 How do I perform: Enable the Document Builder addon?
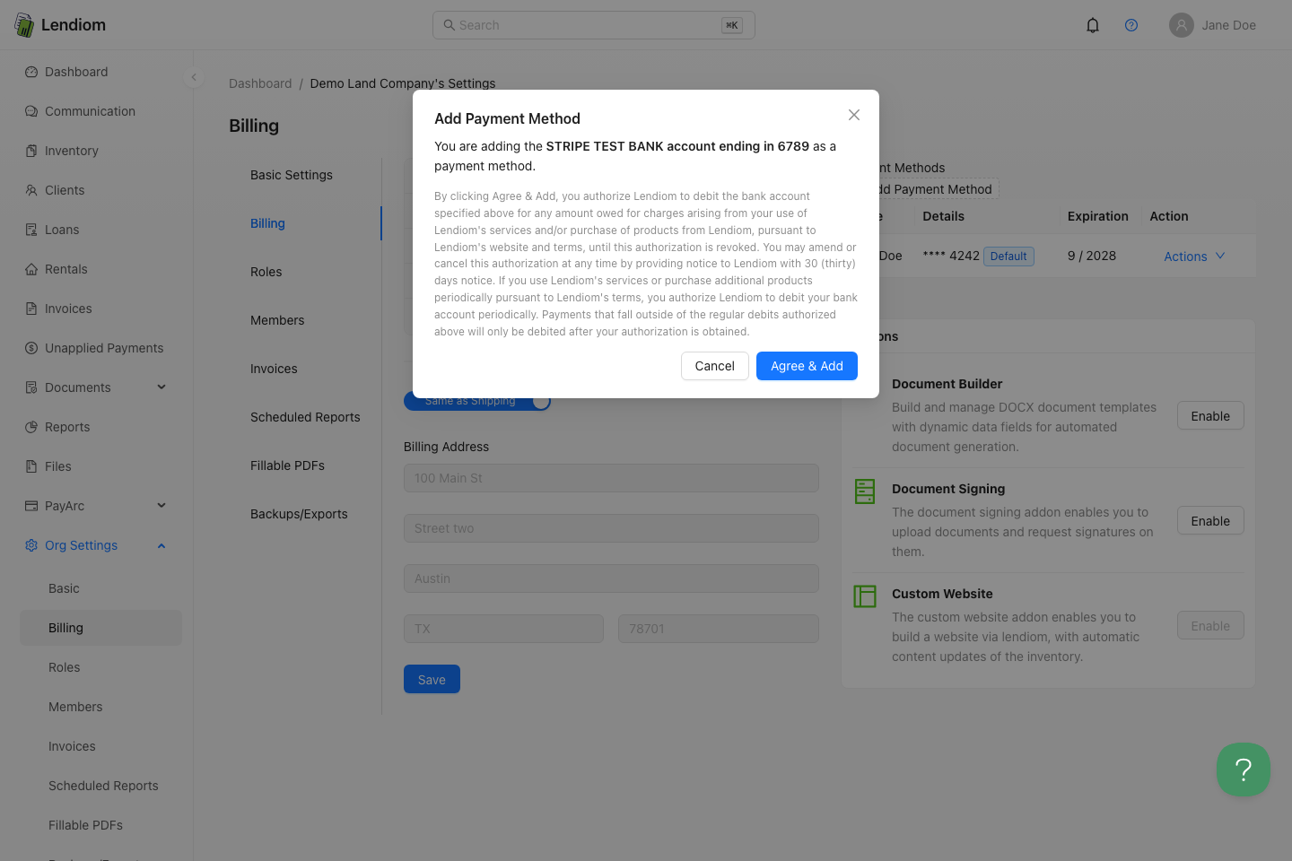pyautogui.click(x=1210, y=415)
